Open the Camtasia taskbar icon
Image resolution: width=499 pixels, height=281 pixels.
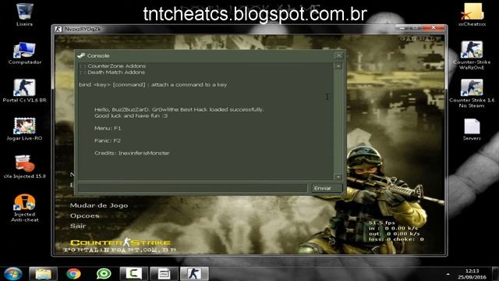[133, 274]
